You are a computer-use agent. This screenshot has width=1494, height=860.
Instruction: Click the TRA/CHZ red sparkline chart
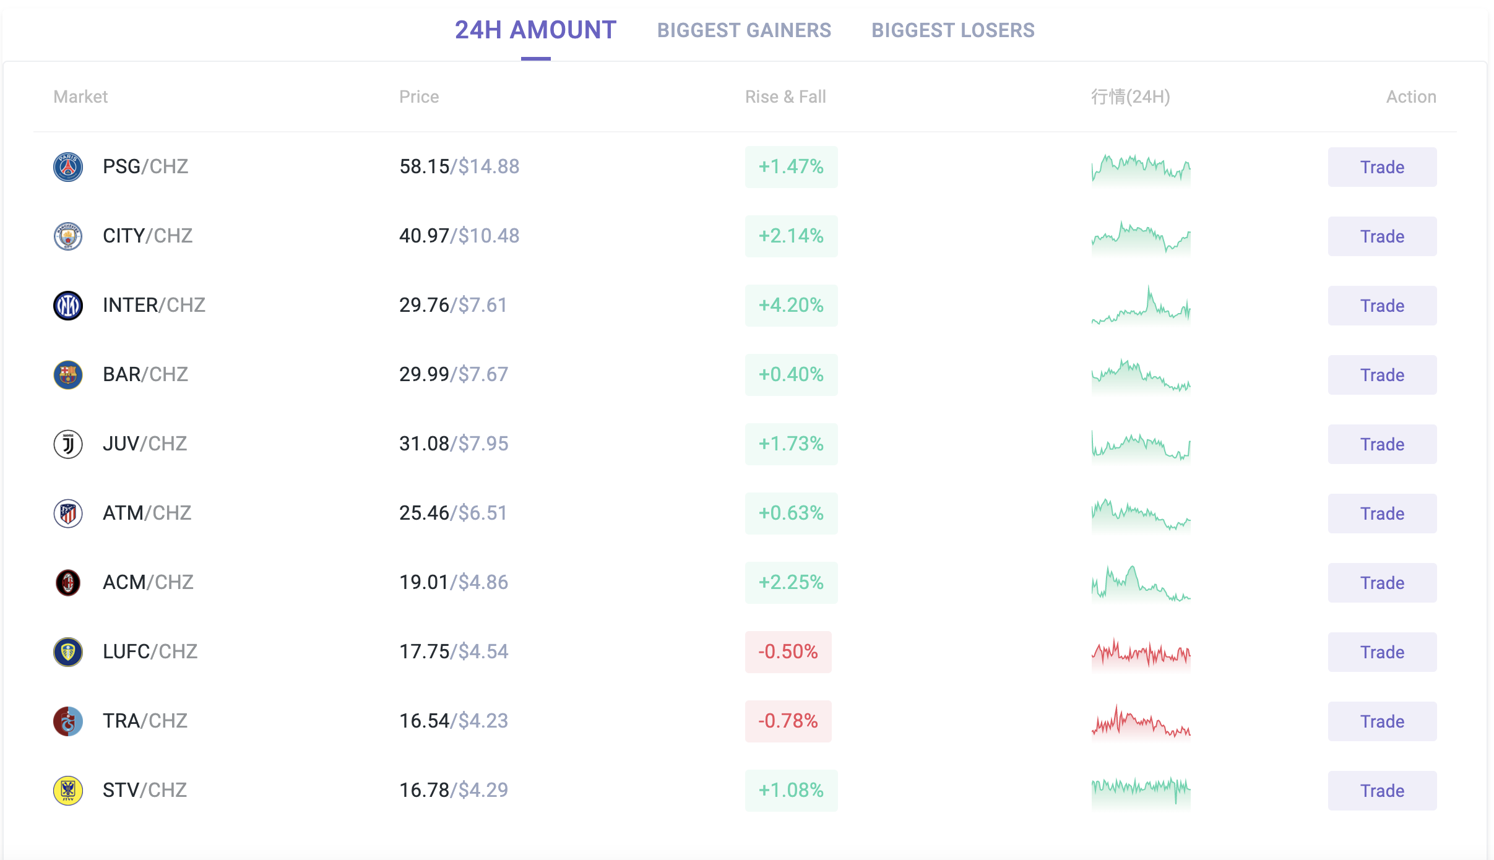[1141, 721]
